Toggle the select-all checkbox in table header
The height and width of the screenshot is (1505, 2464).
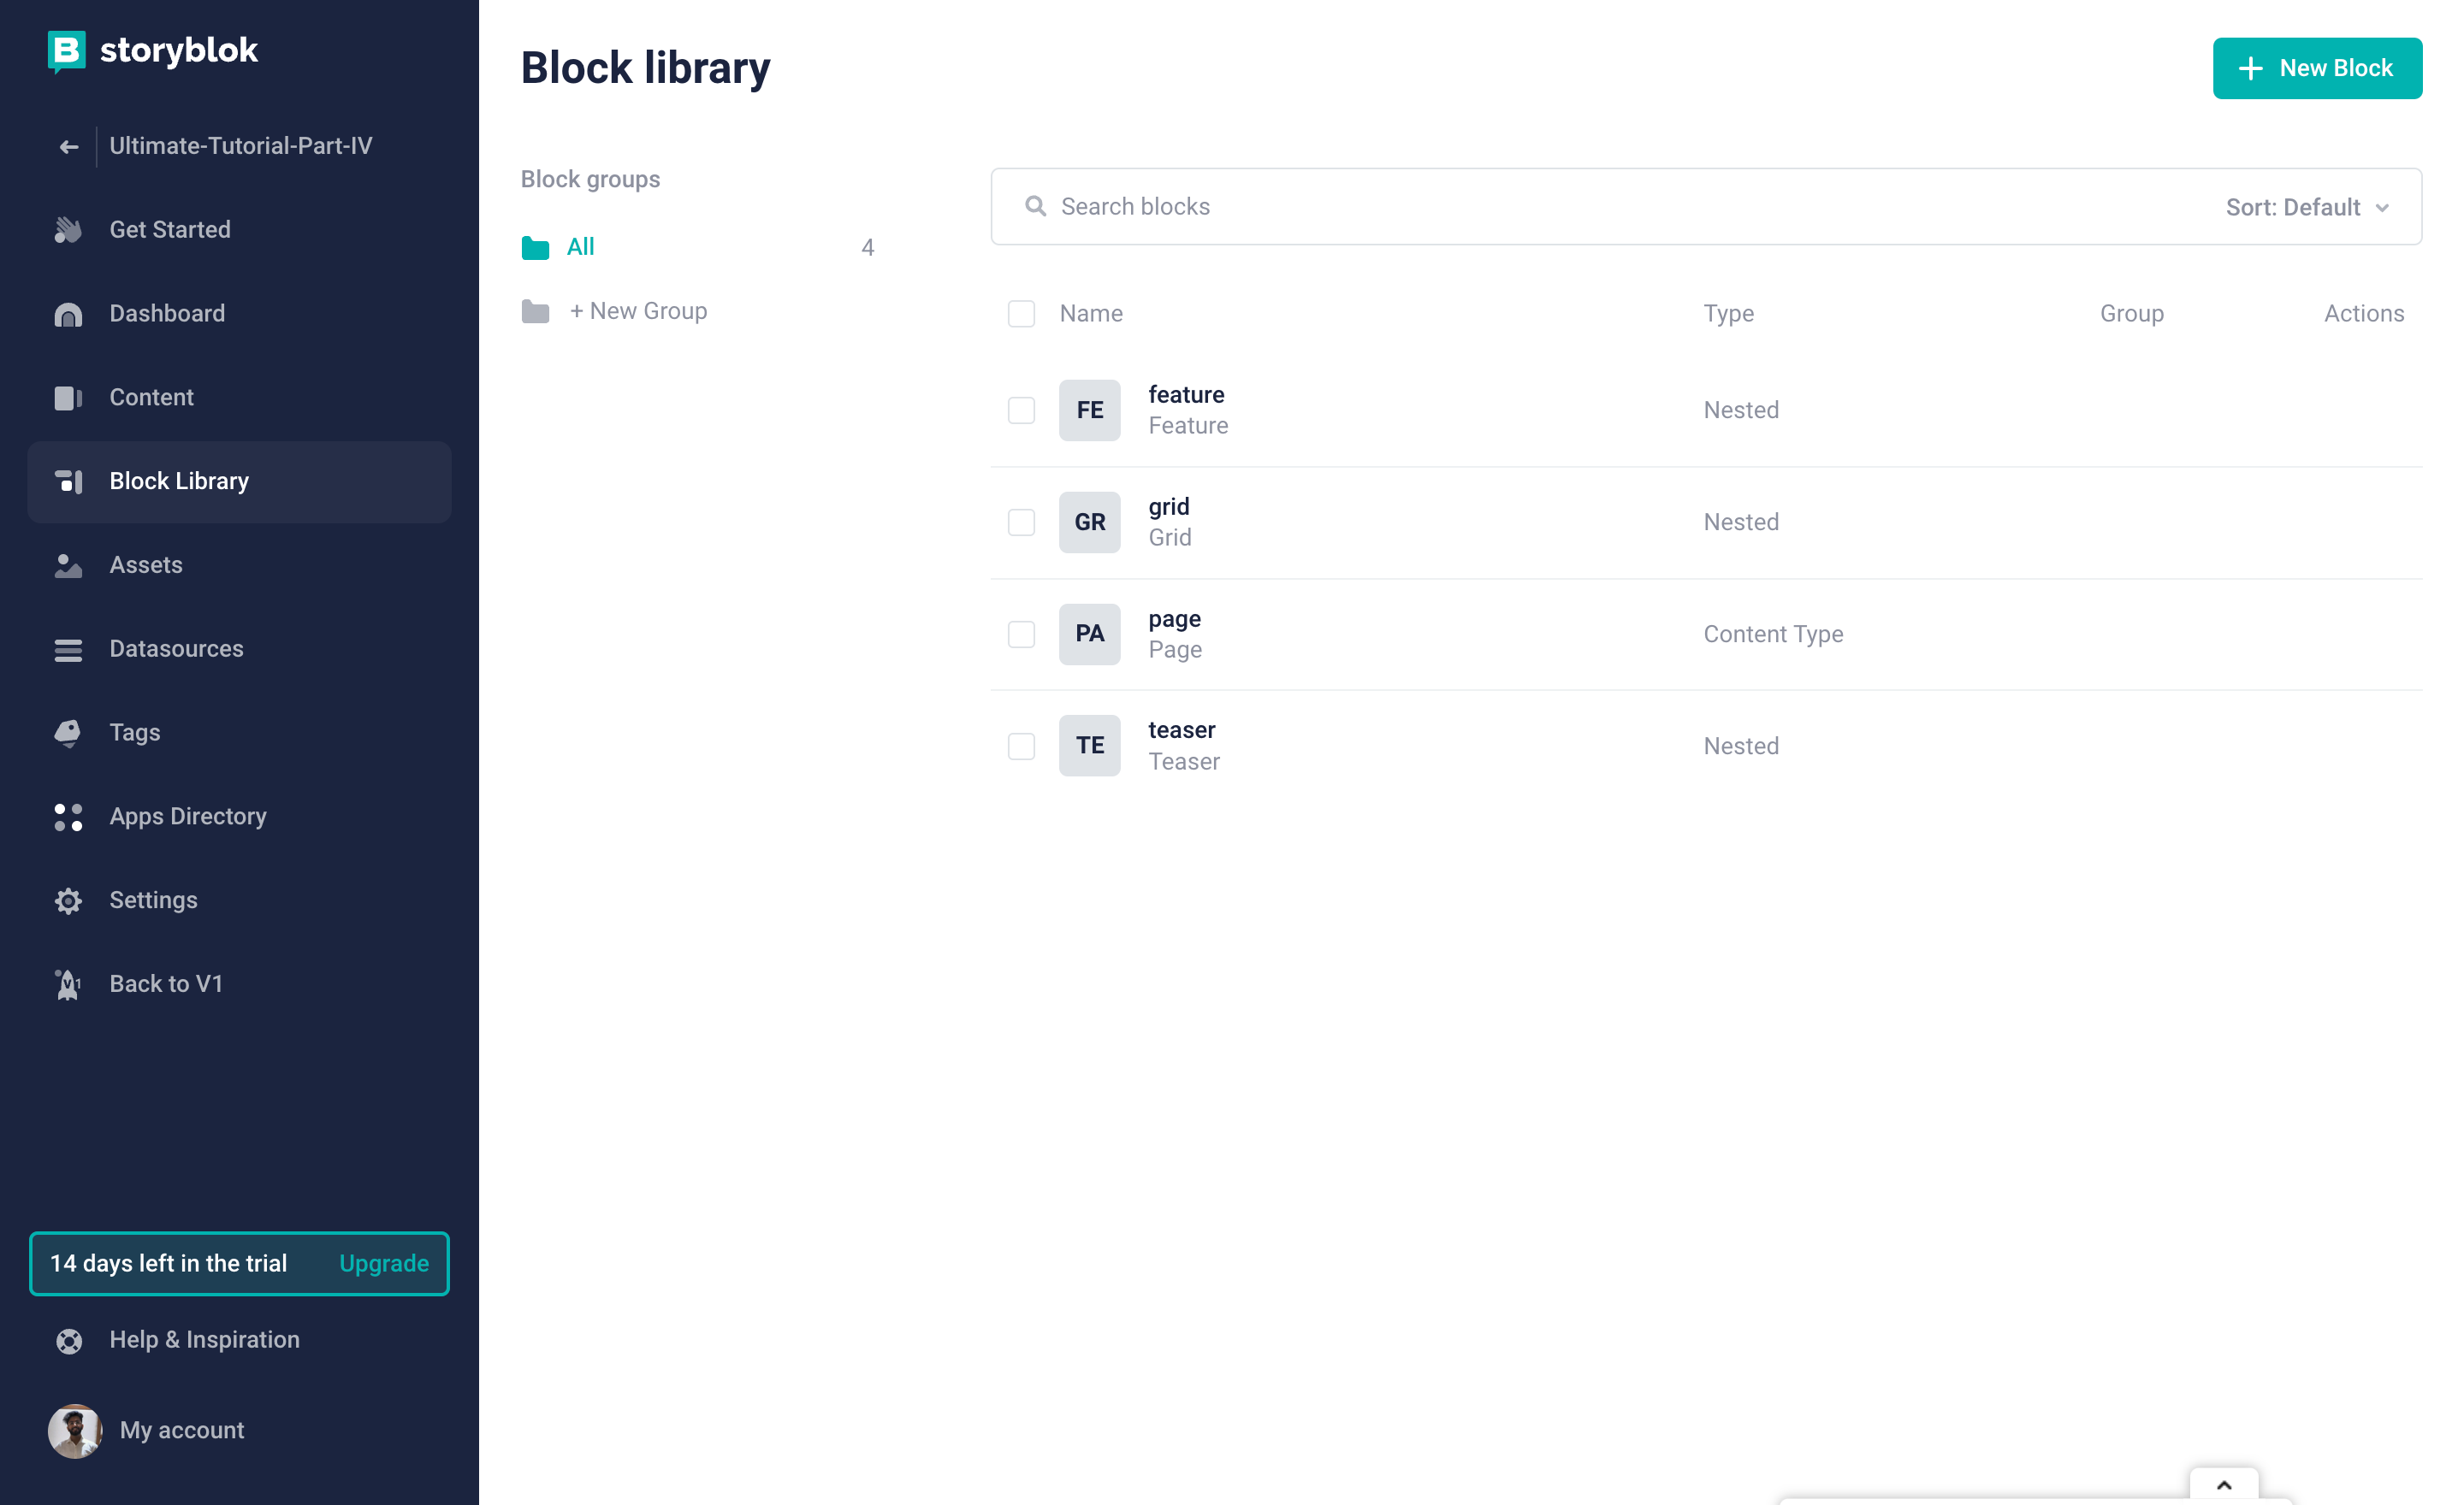1021,314
